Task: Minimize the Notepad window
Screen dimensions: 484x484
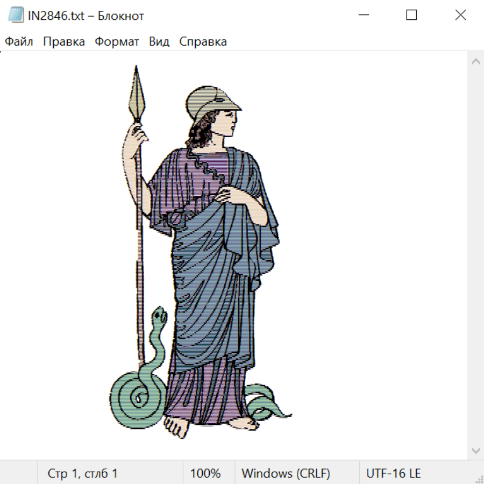Action: [x=363, y=15]
